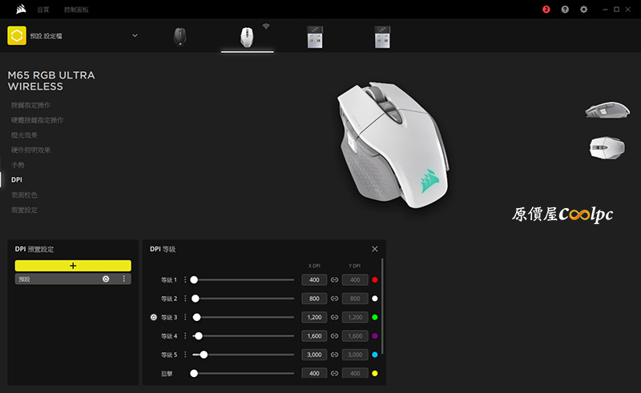The height and width of the screenshot is (393, 641).
Task: Toggle the X/Y DPI link for 狙擊
Action: (334, 373)
